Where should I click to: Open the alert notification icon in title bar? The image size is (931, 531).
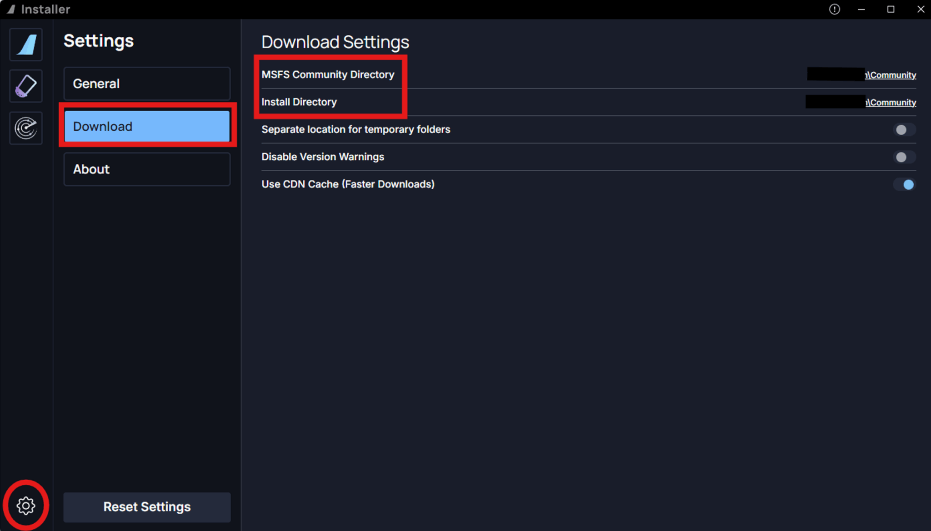[835, 9]
